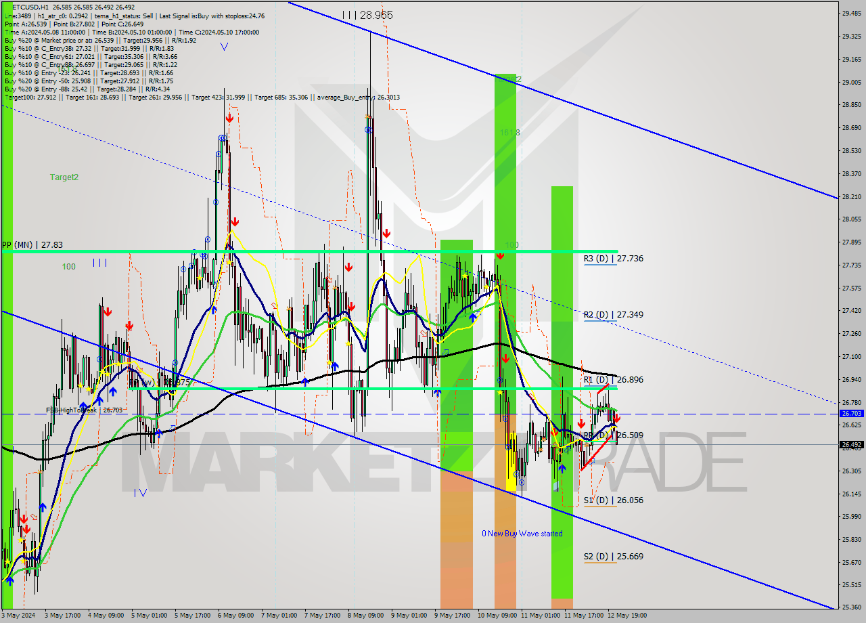Click the 25.830 value on price scale

(851, 539)
